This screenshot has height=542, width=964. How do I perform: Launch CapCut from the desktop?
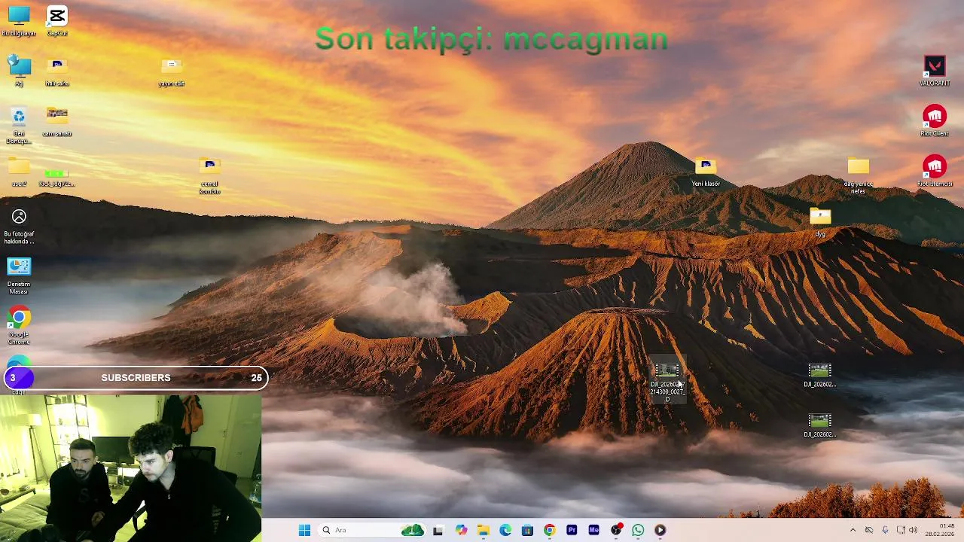pyautogui.click(x=57, y=20)
